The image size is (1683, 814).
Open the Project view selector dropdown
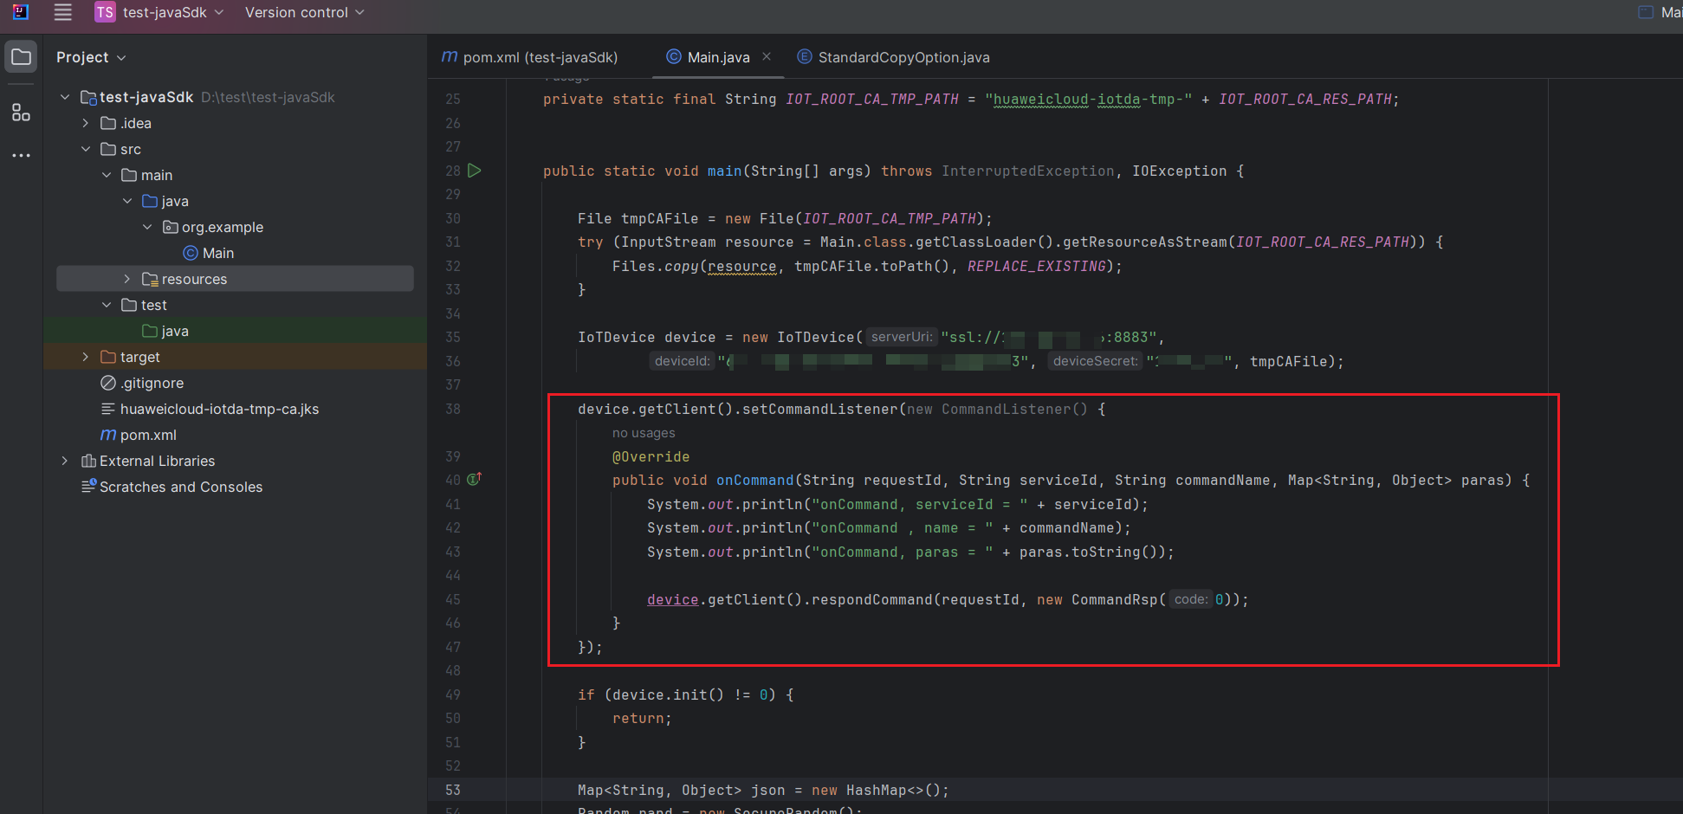coord(91,57)
